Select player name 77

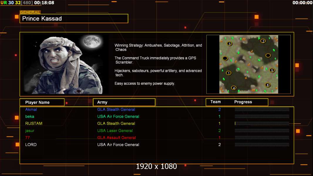click(x=27, y=138)
